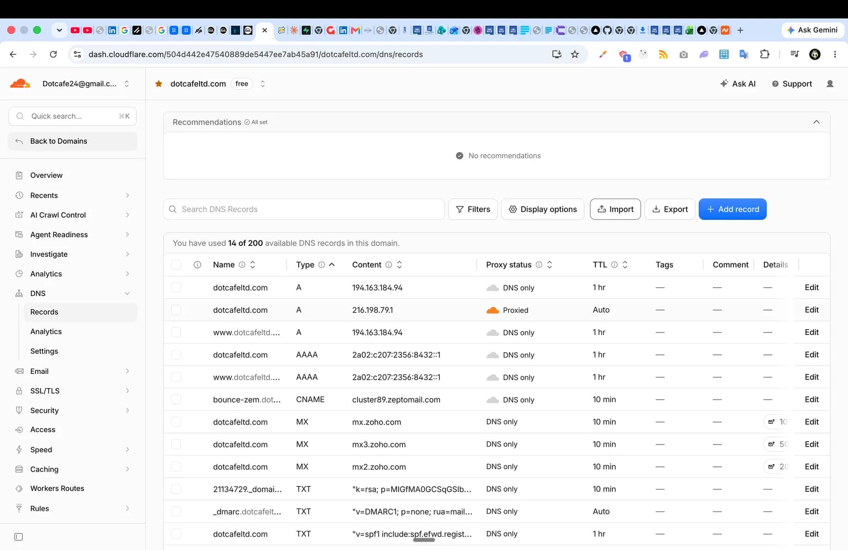This screenshot has width=848, height=550.
Task: Click the Content column info icon
Action: pos(388,265)
